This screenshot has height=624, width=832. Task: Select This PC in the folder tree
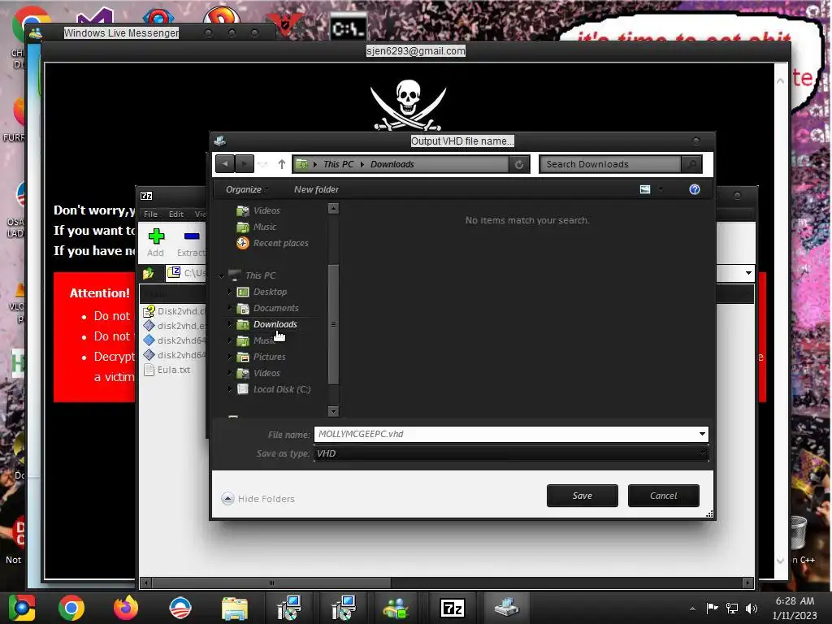click(253, 275)
